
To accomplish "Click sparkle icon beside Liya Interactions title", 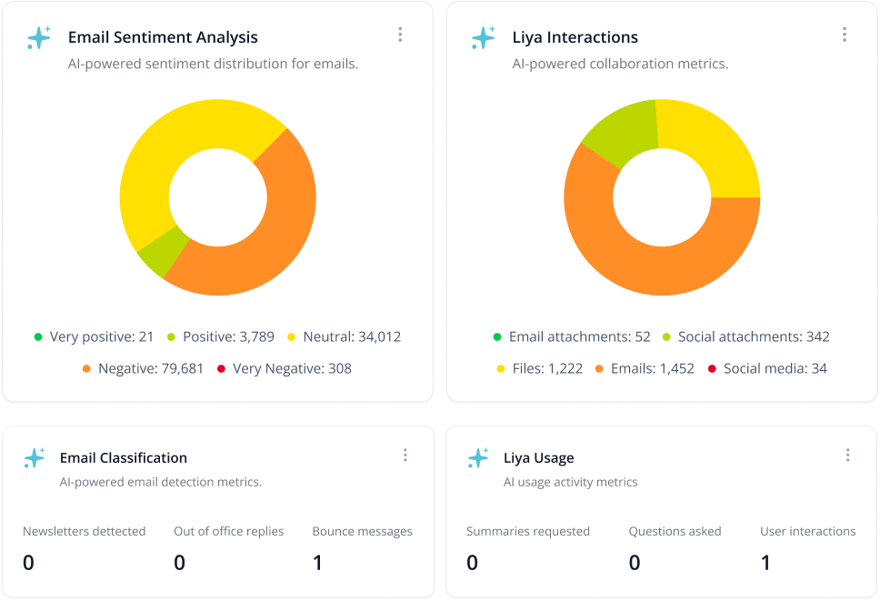I will [x=484, y=37].
